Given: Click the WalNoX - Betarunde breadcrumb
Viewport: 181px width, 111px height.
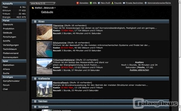Looking at the screenshot, I should pos(44,8).
